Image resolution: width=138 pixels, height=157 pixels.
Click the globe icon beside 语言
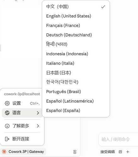click(x=7, y=113)
